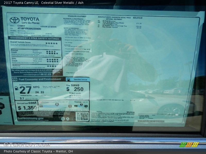Click the 'GOVERNMENT 5-STAR SAFETY RATINGS' header
Screen dimensions: 206x154
click(35, 38)
